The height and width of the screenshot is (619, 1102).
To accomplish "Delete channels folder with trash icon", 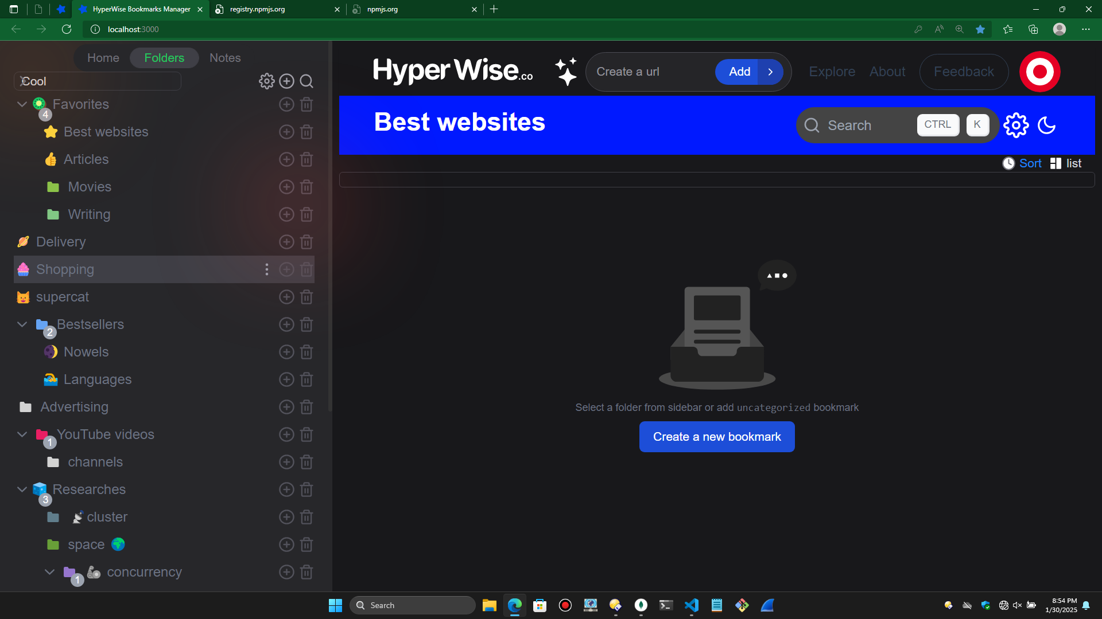I will tap(306, 462).
